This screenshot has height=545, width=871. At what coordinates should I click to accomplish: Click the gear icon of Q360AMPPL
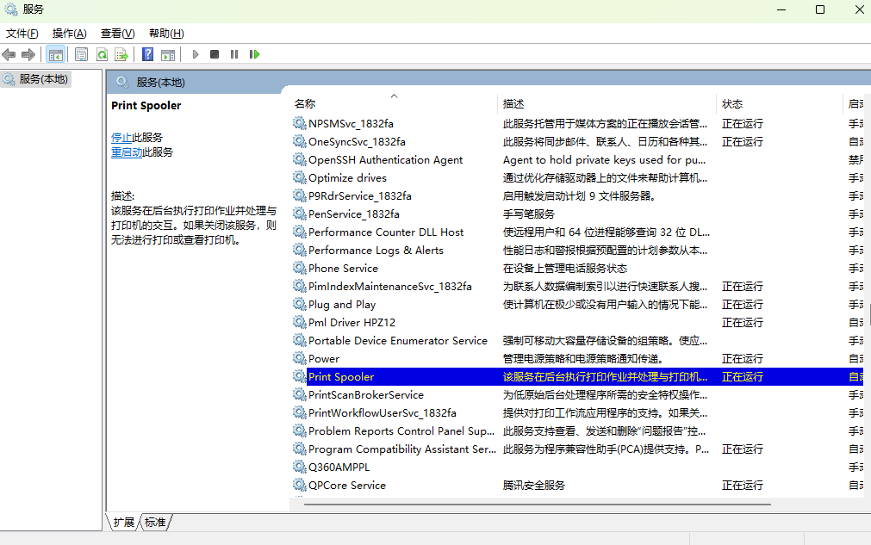click(x=300, y=467)
